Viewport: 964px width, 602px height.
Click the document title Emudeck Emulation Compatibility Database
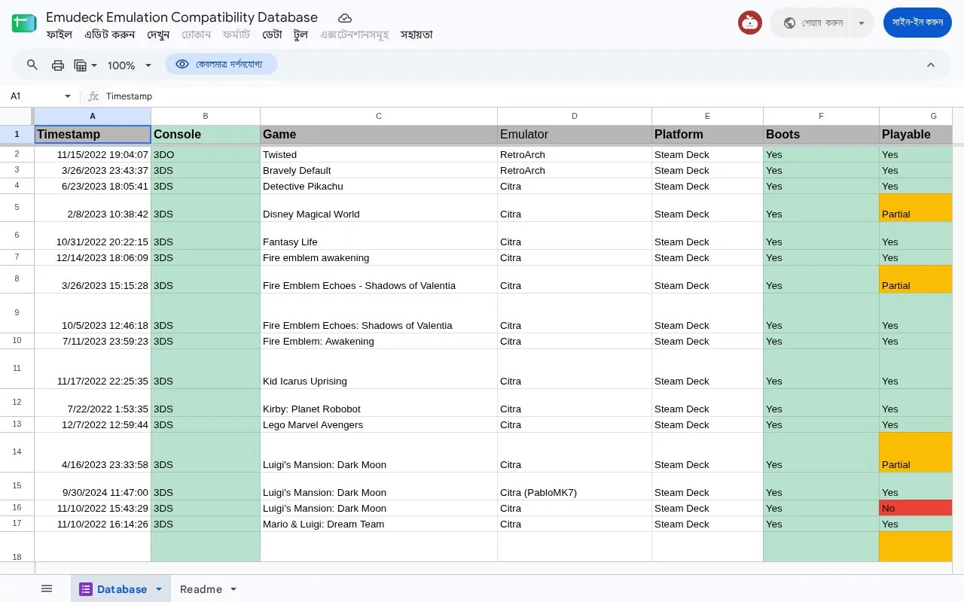click(182, 17)
